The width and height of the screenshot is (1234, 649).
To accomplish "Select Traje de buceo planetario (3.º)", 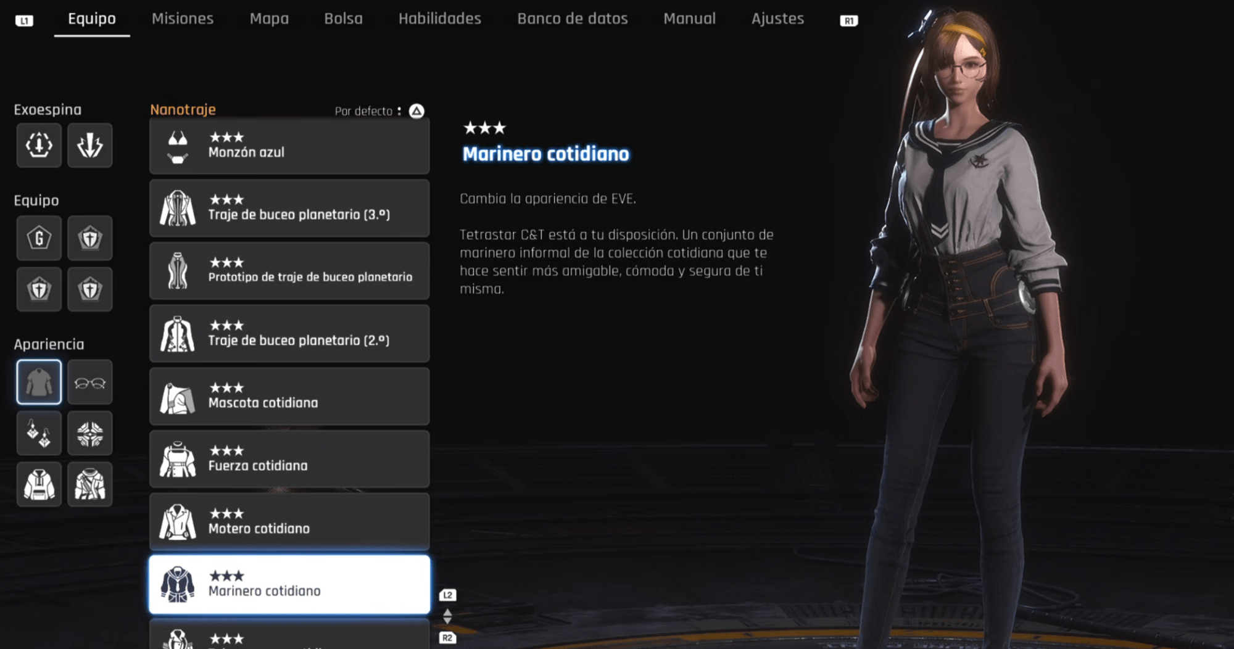I will point(289,209).
